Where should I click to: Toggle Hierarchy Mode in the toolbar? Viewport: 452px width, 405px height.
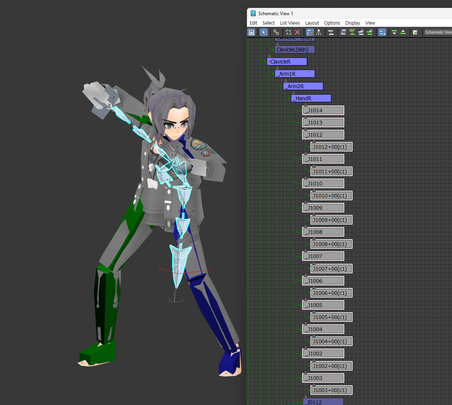click(310, 33)
